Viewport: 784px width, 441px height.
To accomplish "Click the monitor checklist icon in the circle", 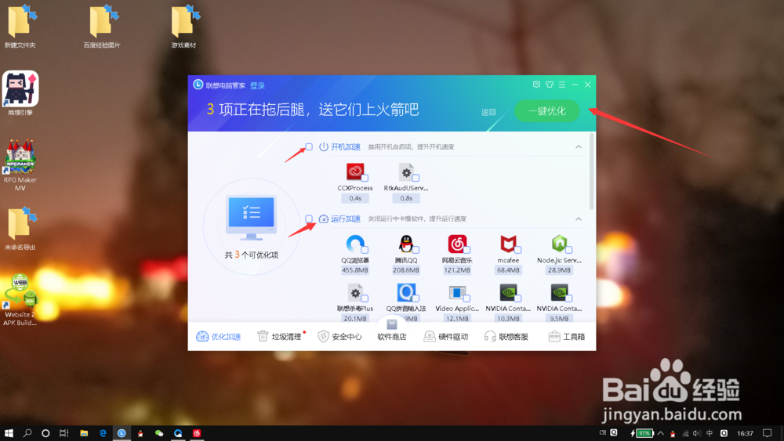I will 251,218.
